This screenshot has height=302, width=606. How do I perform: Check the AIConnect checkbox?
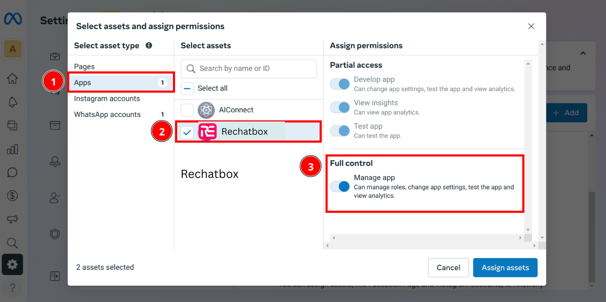(x=187, y=110)
